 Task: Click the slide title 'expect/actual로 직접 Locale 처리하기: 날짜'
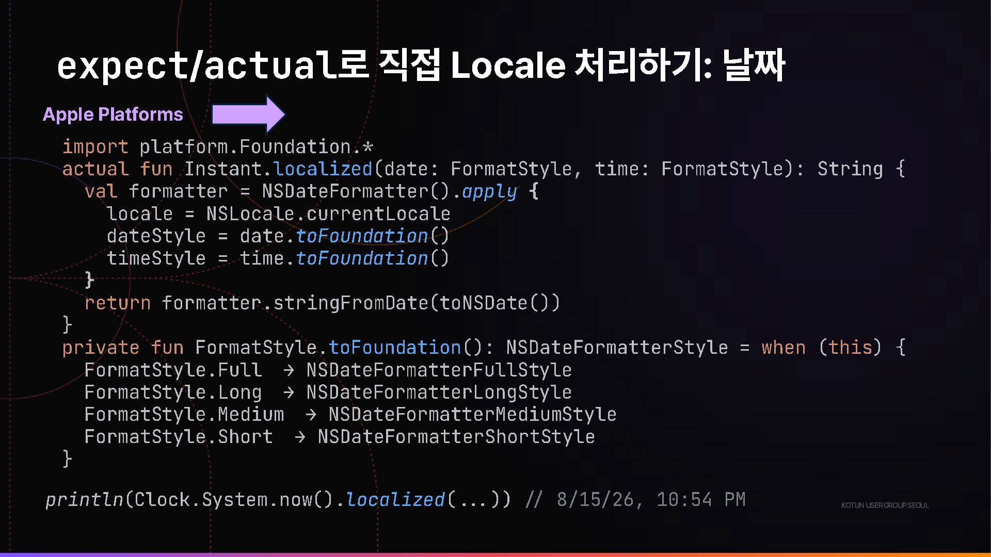pyautogui.click(x=421, y=65)
